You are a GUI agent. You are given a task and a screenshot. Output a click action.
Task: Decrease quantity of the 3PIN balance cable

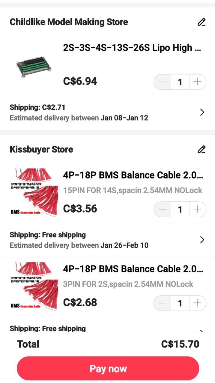point(162,303)
